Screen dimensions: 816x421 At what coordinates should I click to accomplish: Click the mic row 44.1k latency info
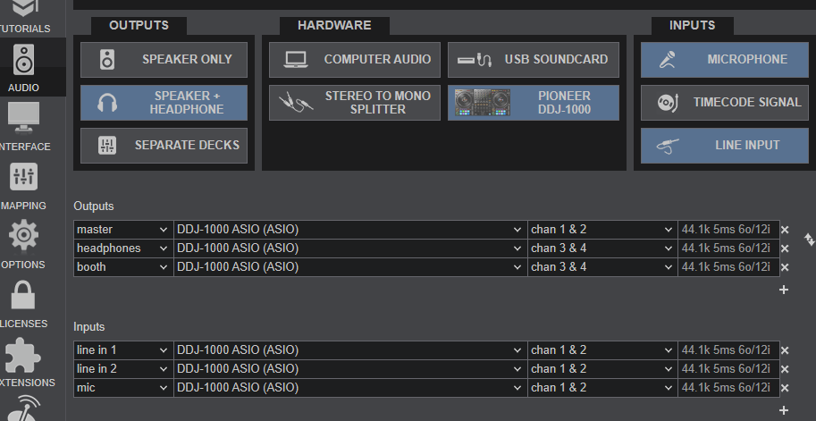(x=728, y=388)
